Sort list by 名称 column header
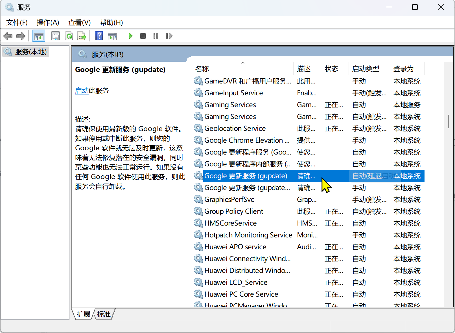 202,69
